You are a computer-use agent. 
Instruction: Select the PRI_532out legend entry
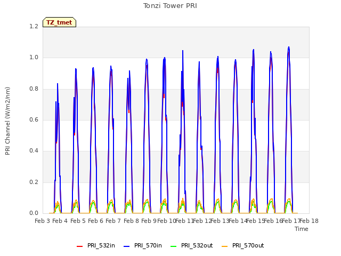(192, 246)
